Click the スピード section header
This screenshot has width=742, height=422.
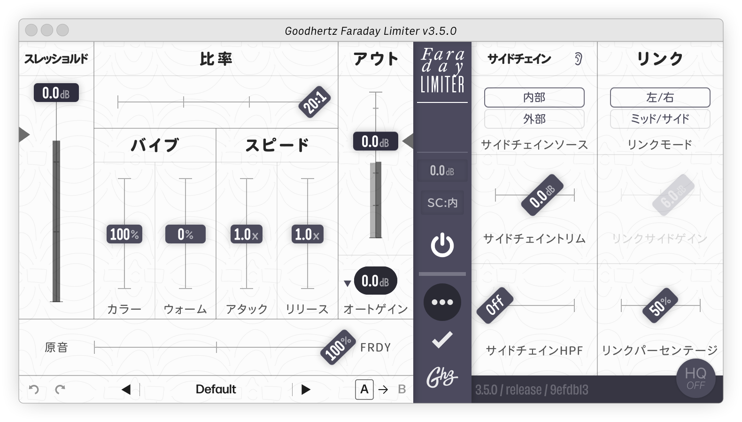point(277,145)
